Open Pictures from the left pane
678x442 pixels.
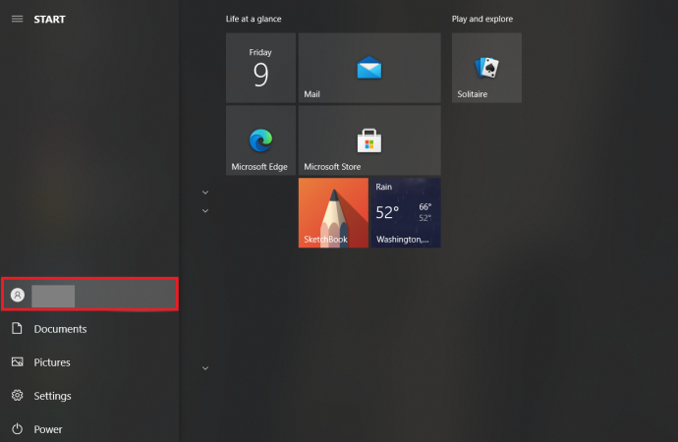point(89,362)
